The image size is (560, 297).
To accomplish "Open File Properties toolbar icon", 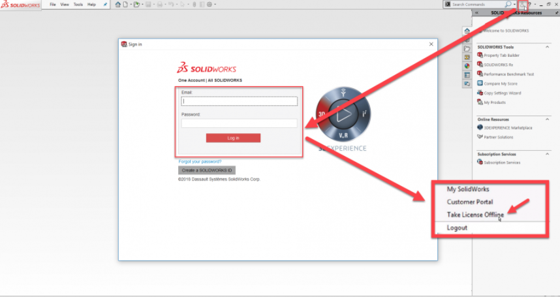I will click(202, 5).
